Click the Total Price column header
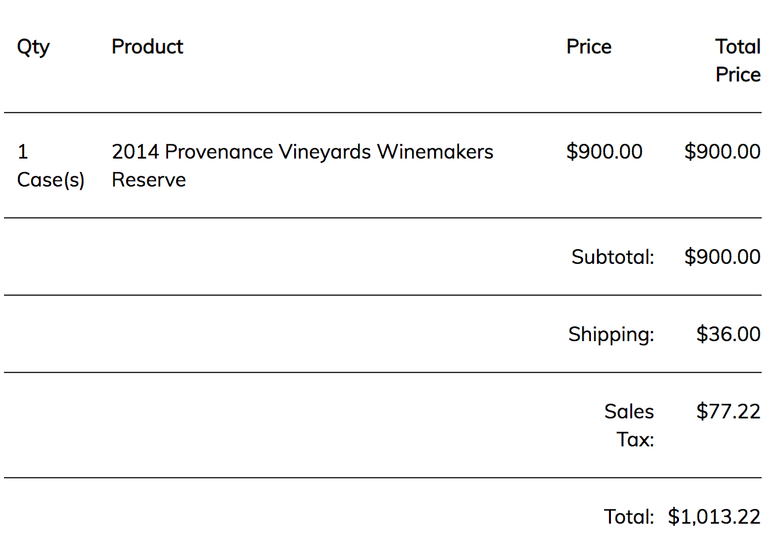767x537 pixels. [x=738, y=61]
